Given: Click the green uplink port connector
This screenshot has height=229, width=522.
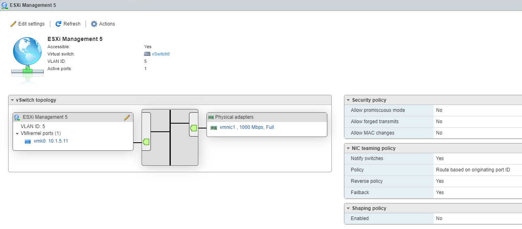Looking at the screenshot, I should 194,128.
